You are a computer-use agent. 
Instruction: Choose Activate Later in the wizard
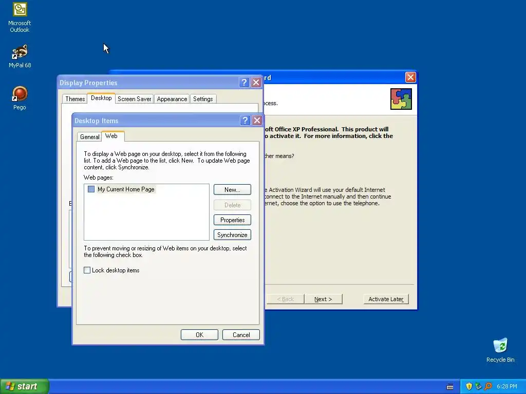tap(386, 299)
